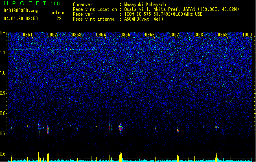Click the 'meteor' label
The width and height of the screenshot is (256, 162).
[58, 13]
